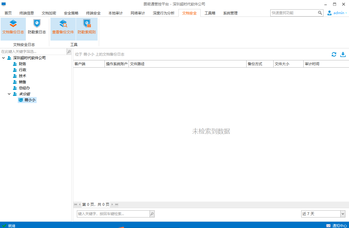This screenshot has height=228, width=349.
Task: Select 财务 group in tree
Action: [23, 64]
